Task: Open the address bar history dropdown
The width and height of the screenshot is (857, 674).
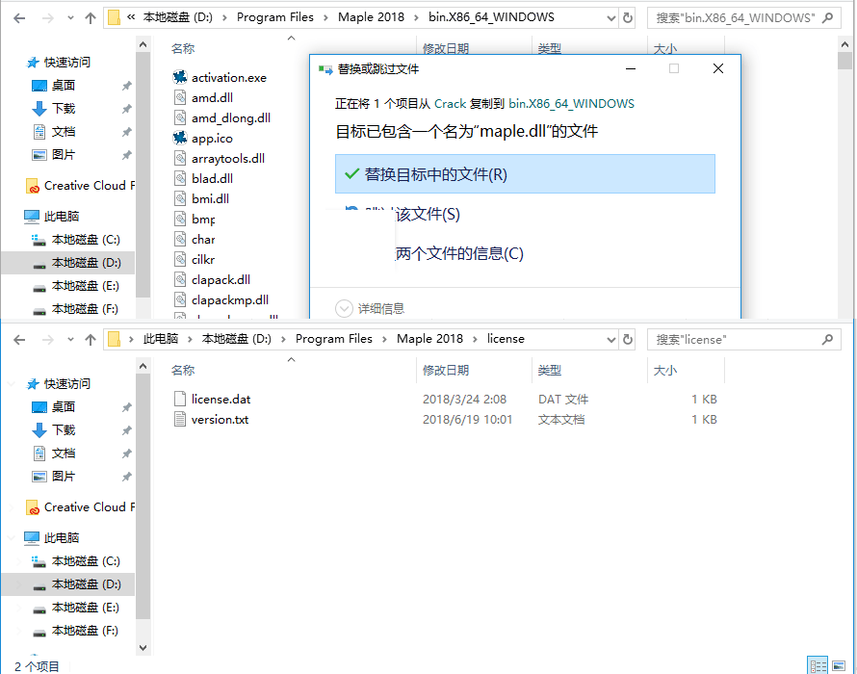Action: 613,17
